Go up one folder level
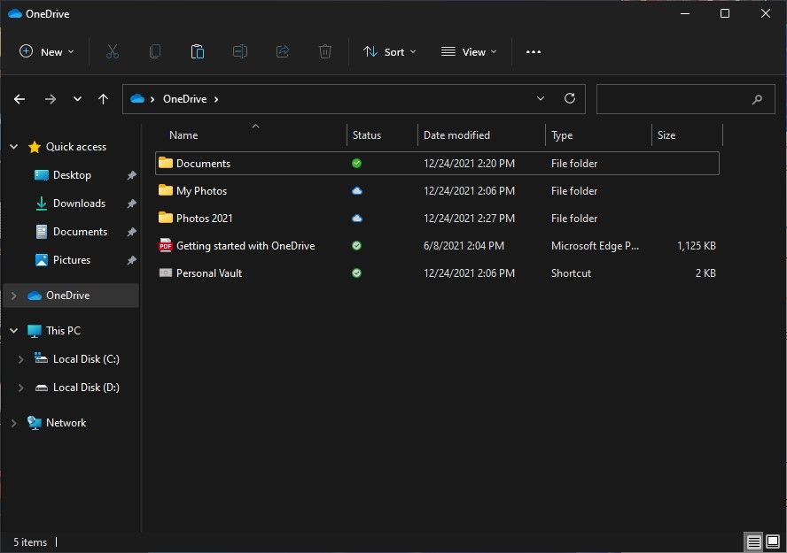The image size is (787, 553). pos(103,98)
